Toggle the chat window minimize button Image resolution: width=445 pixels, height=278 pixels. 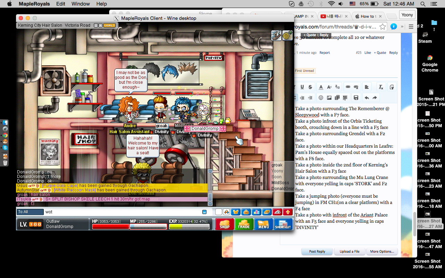click(x=204, y=212)
